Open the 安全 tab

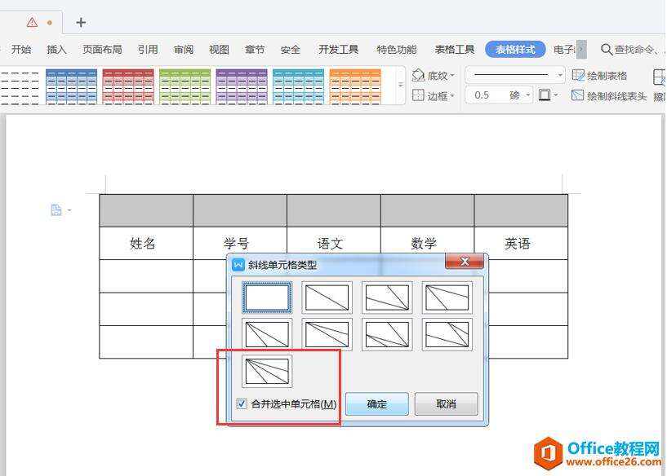[x=290, y=49]
